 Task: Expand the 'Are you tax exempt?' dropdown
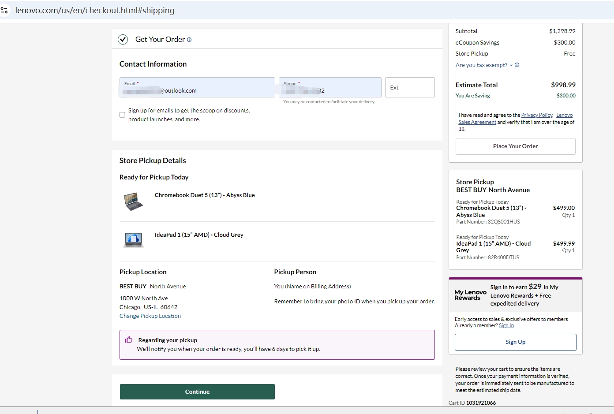(x=484, y=65)
